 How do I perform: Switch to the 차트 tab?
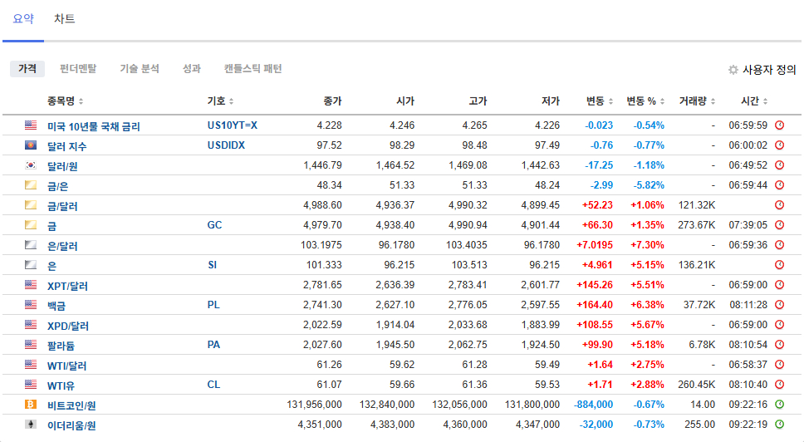tap(64, 18)
